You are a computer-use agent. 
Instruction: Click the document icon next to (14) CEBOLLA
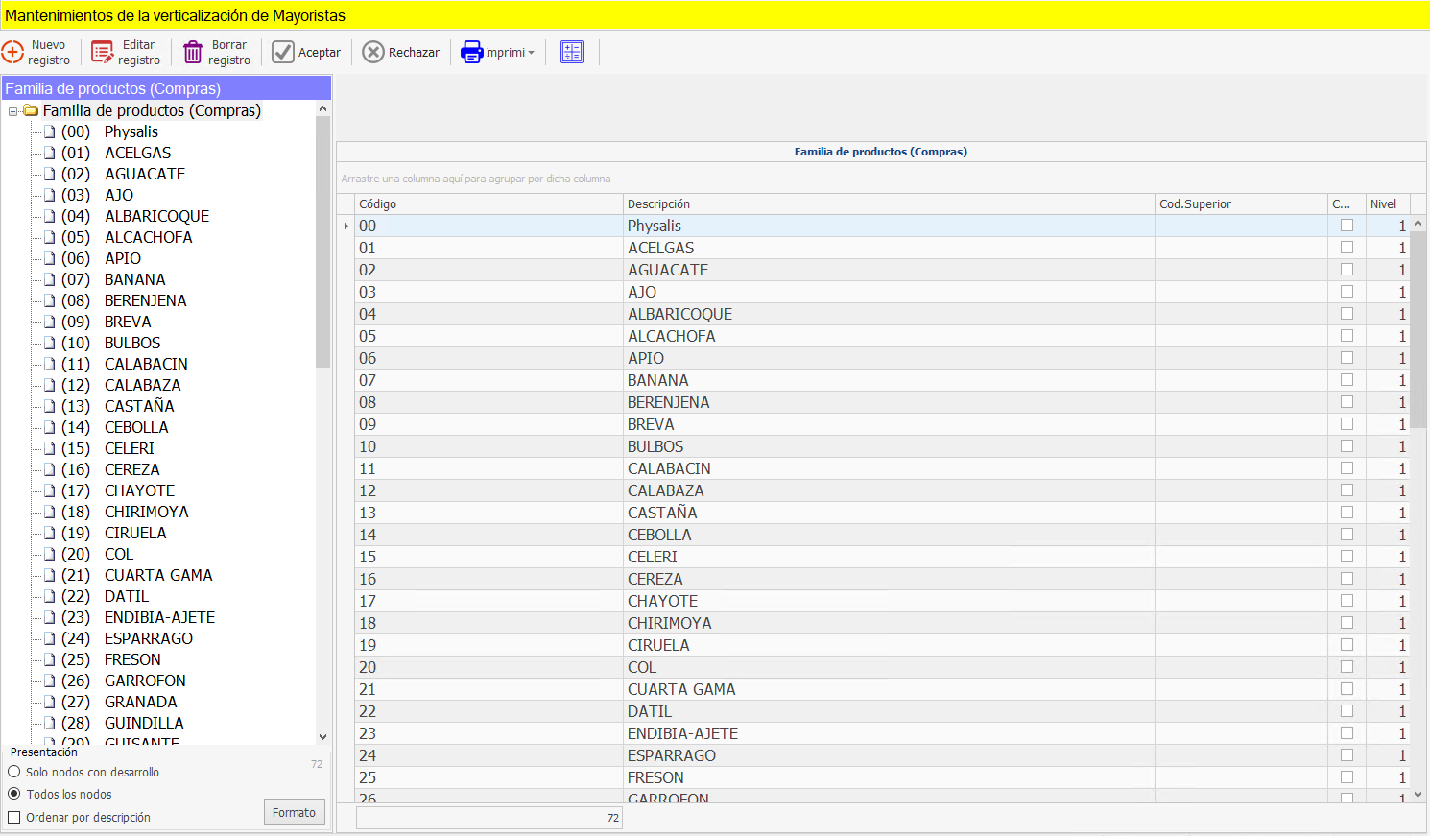point(50,427)
